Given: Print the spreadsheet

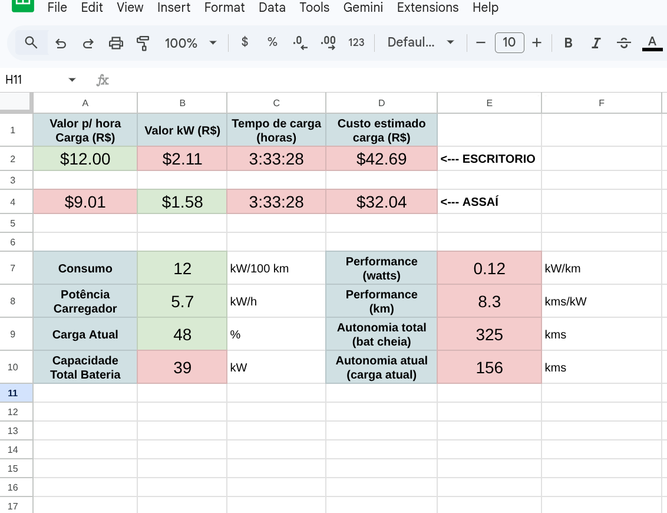Looking at the screenshot, I should 116,42.
